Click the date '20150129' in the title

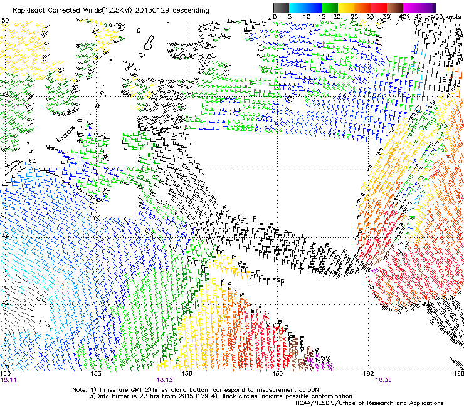point(152,11)
